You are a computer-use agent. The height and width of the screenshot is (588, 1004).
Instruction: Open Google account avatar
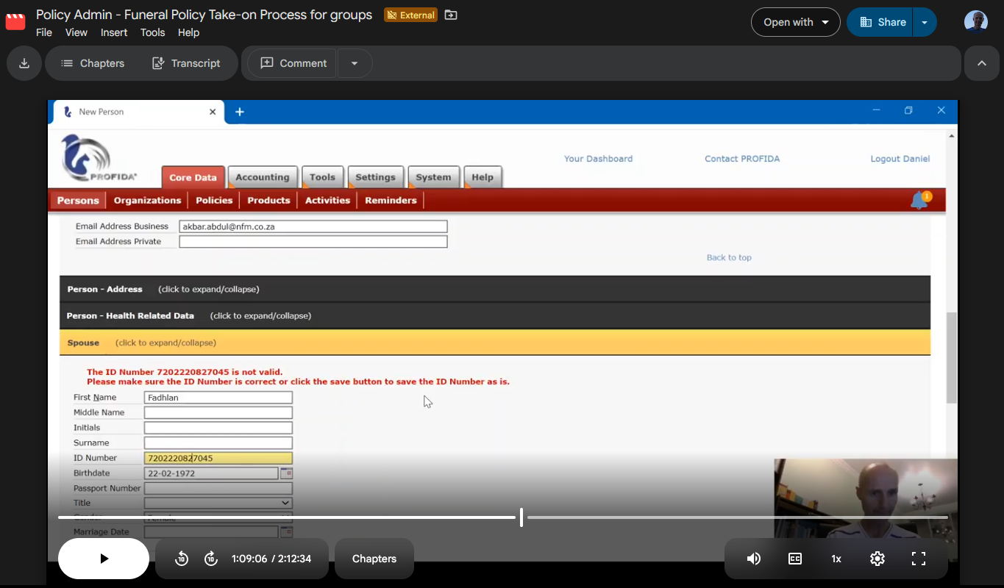point(976,22)
